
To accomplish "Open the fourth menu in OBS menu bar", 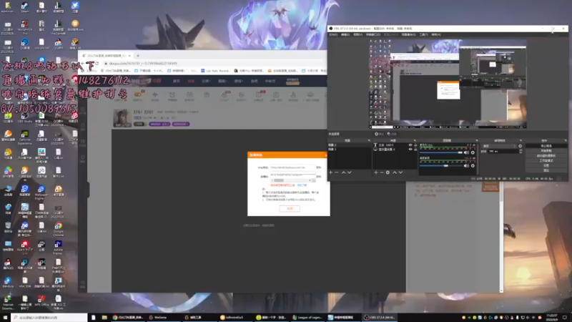I will coord(373,34).
